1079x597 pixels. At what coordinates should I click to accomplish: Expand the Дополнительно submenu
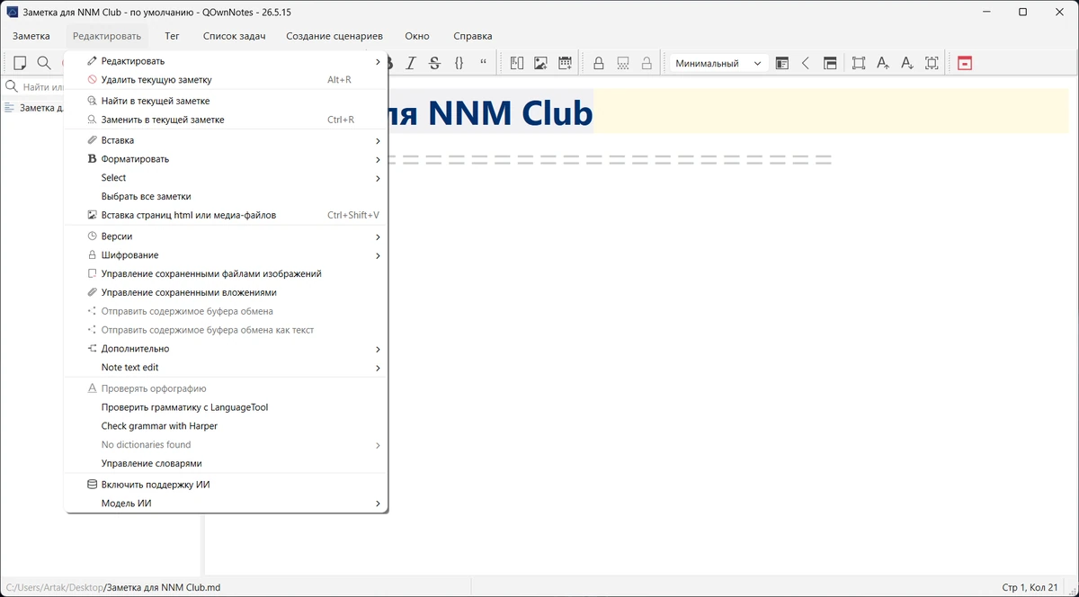tap(226, 349)
